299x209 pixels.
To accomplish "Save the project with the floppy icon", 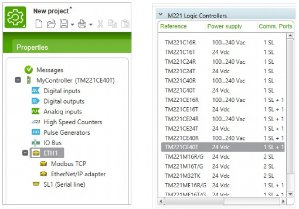I will click(x=64, y=24).
